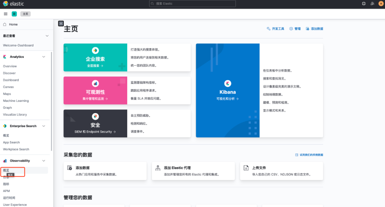The image size is (385, 207).
Task: Open the help menu icon in header
Action: (364, 4)
